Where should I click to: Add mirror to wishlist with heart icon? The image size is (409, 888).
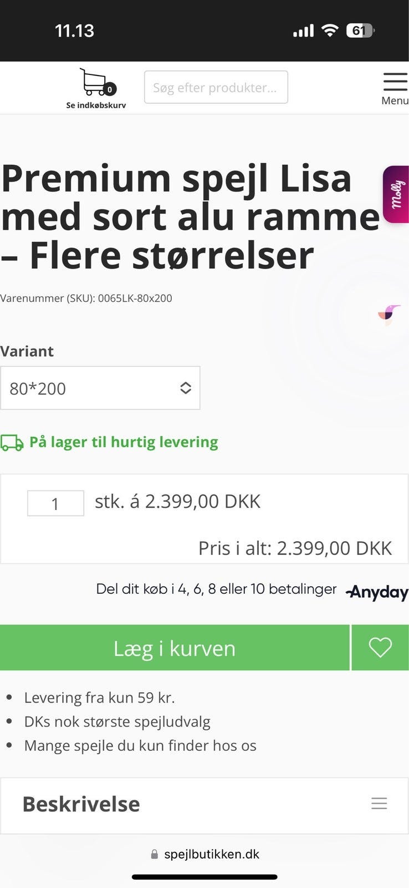[x=380, y=647]
